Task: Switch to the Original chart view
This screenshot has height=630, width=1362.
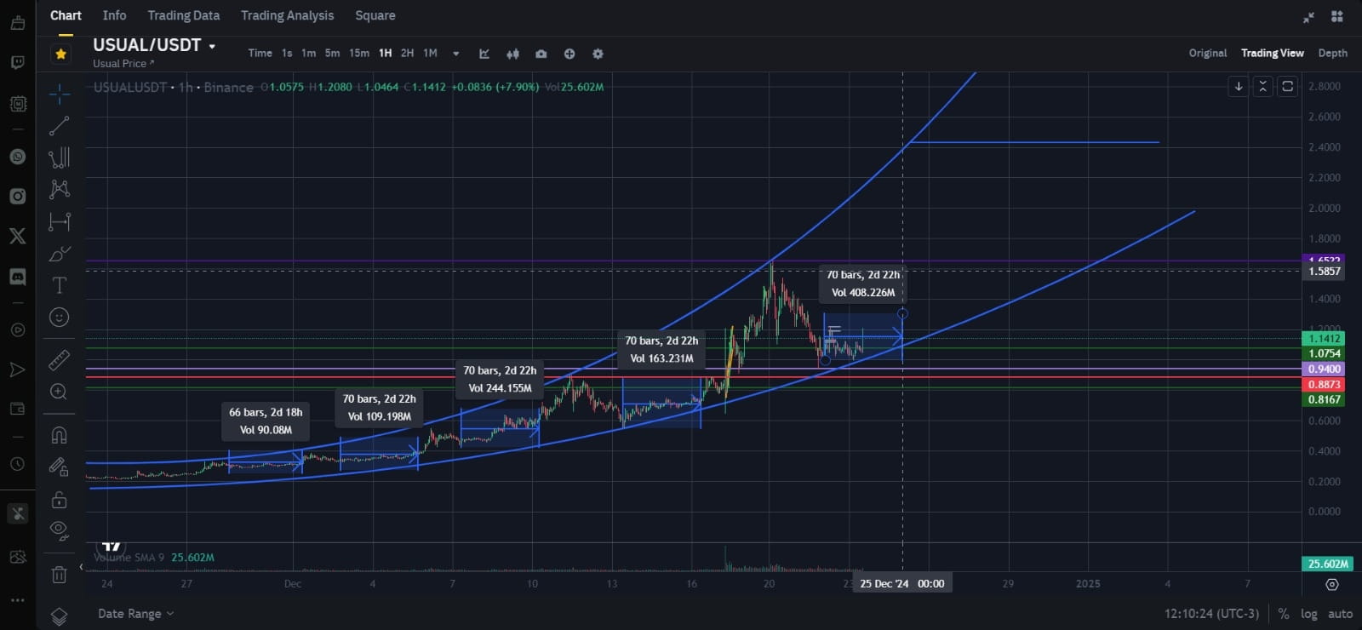Action: (x=1208, y=53)
